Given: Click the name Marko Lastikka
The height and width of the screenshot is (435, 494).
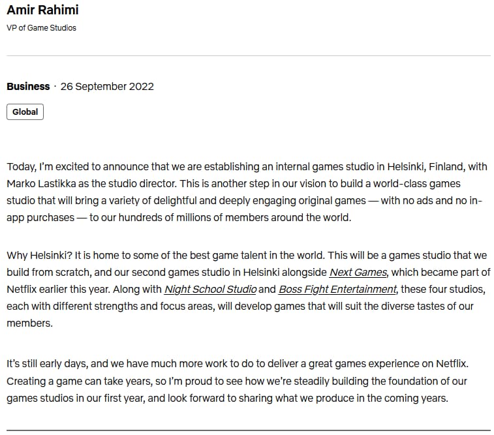Looking at the screenshot, I should tap(41, 183).
